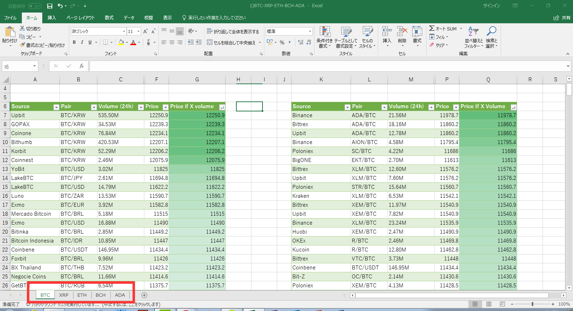573x311 pixels.
Task: Switch to the Formulas (数式) tab
Action: (x=109, y=18)
